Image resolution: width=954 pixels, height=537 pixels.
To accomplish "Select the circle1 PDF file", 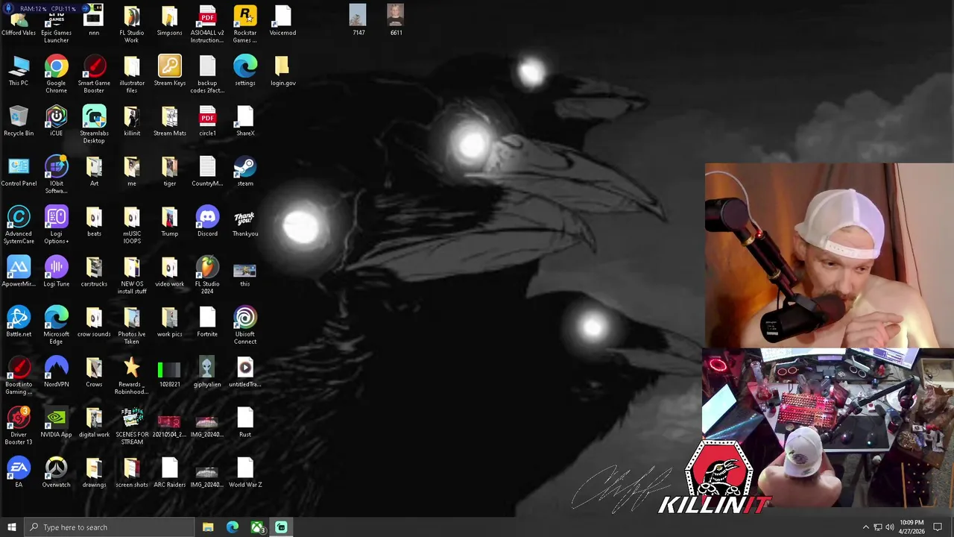I will (x=207, y=121).
